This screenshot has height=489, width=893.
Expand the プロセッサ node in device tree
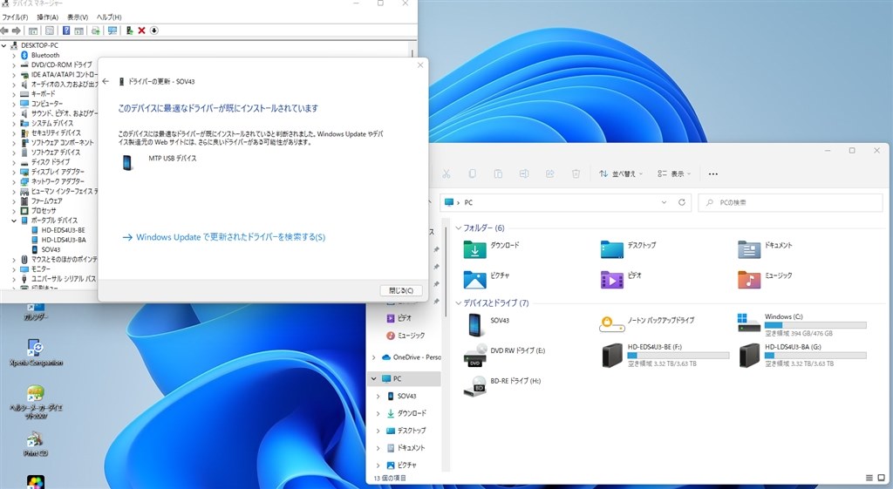click(14, 211)
